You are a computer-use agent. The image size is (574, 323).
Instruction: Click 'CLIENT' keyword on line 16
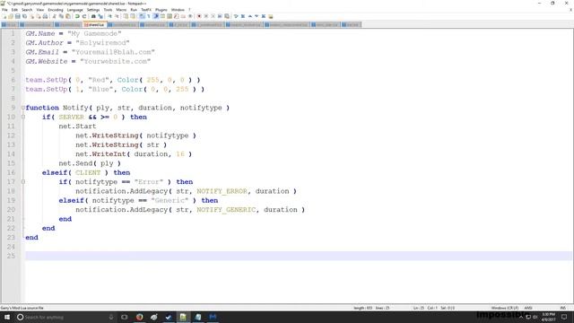pyautogui.click(x=88, y=172)
